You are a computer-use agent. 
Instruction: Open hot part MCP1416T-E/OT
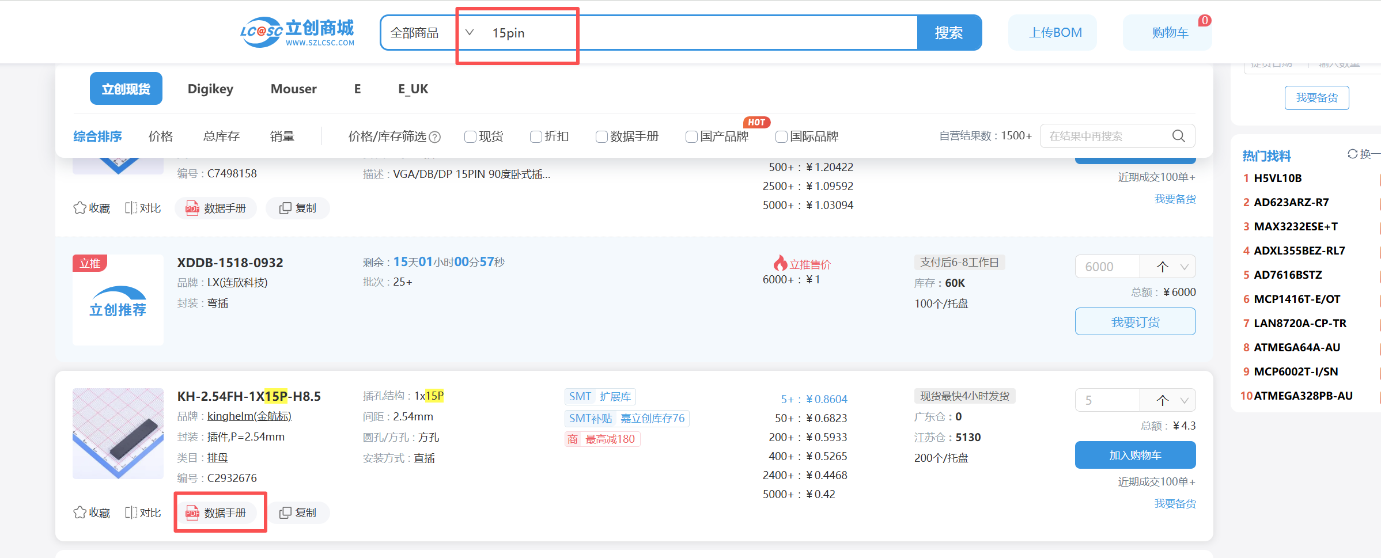[1297, 299]
